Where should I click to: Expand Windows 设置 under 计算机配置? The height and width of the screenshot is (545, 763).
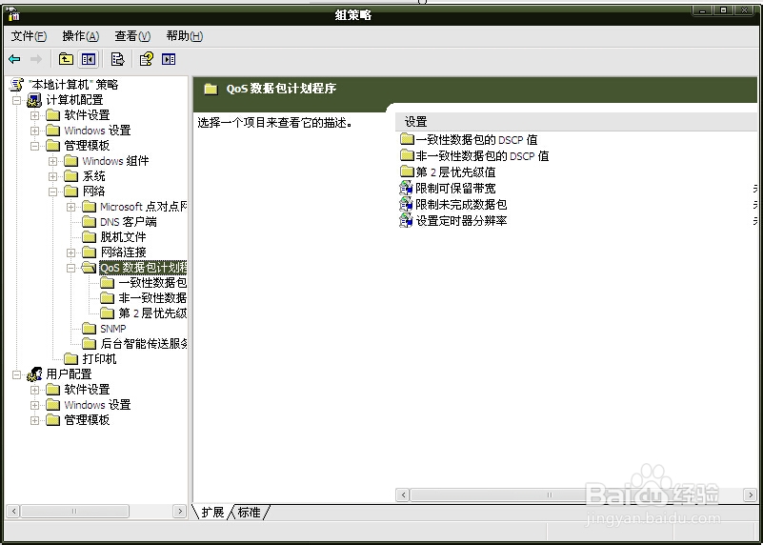point(34,131)
